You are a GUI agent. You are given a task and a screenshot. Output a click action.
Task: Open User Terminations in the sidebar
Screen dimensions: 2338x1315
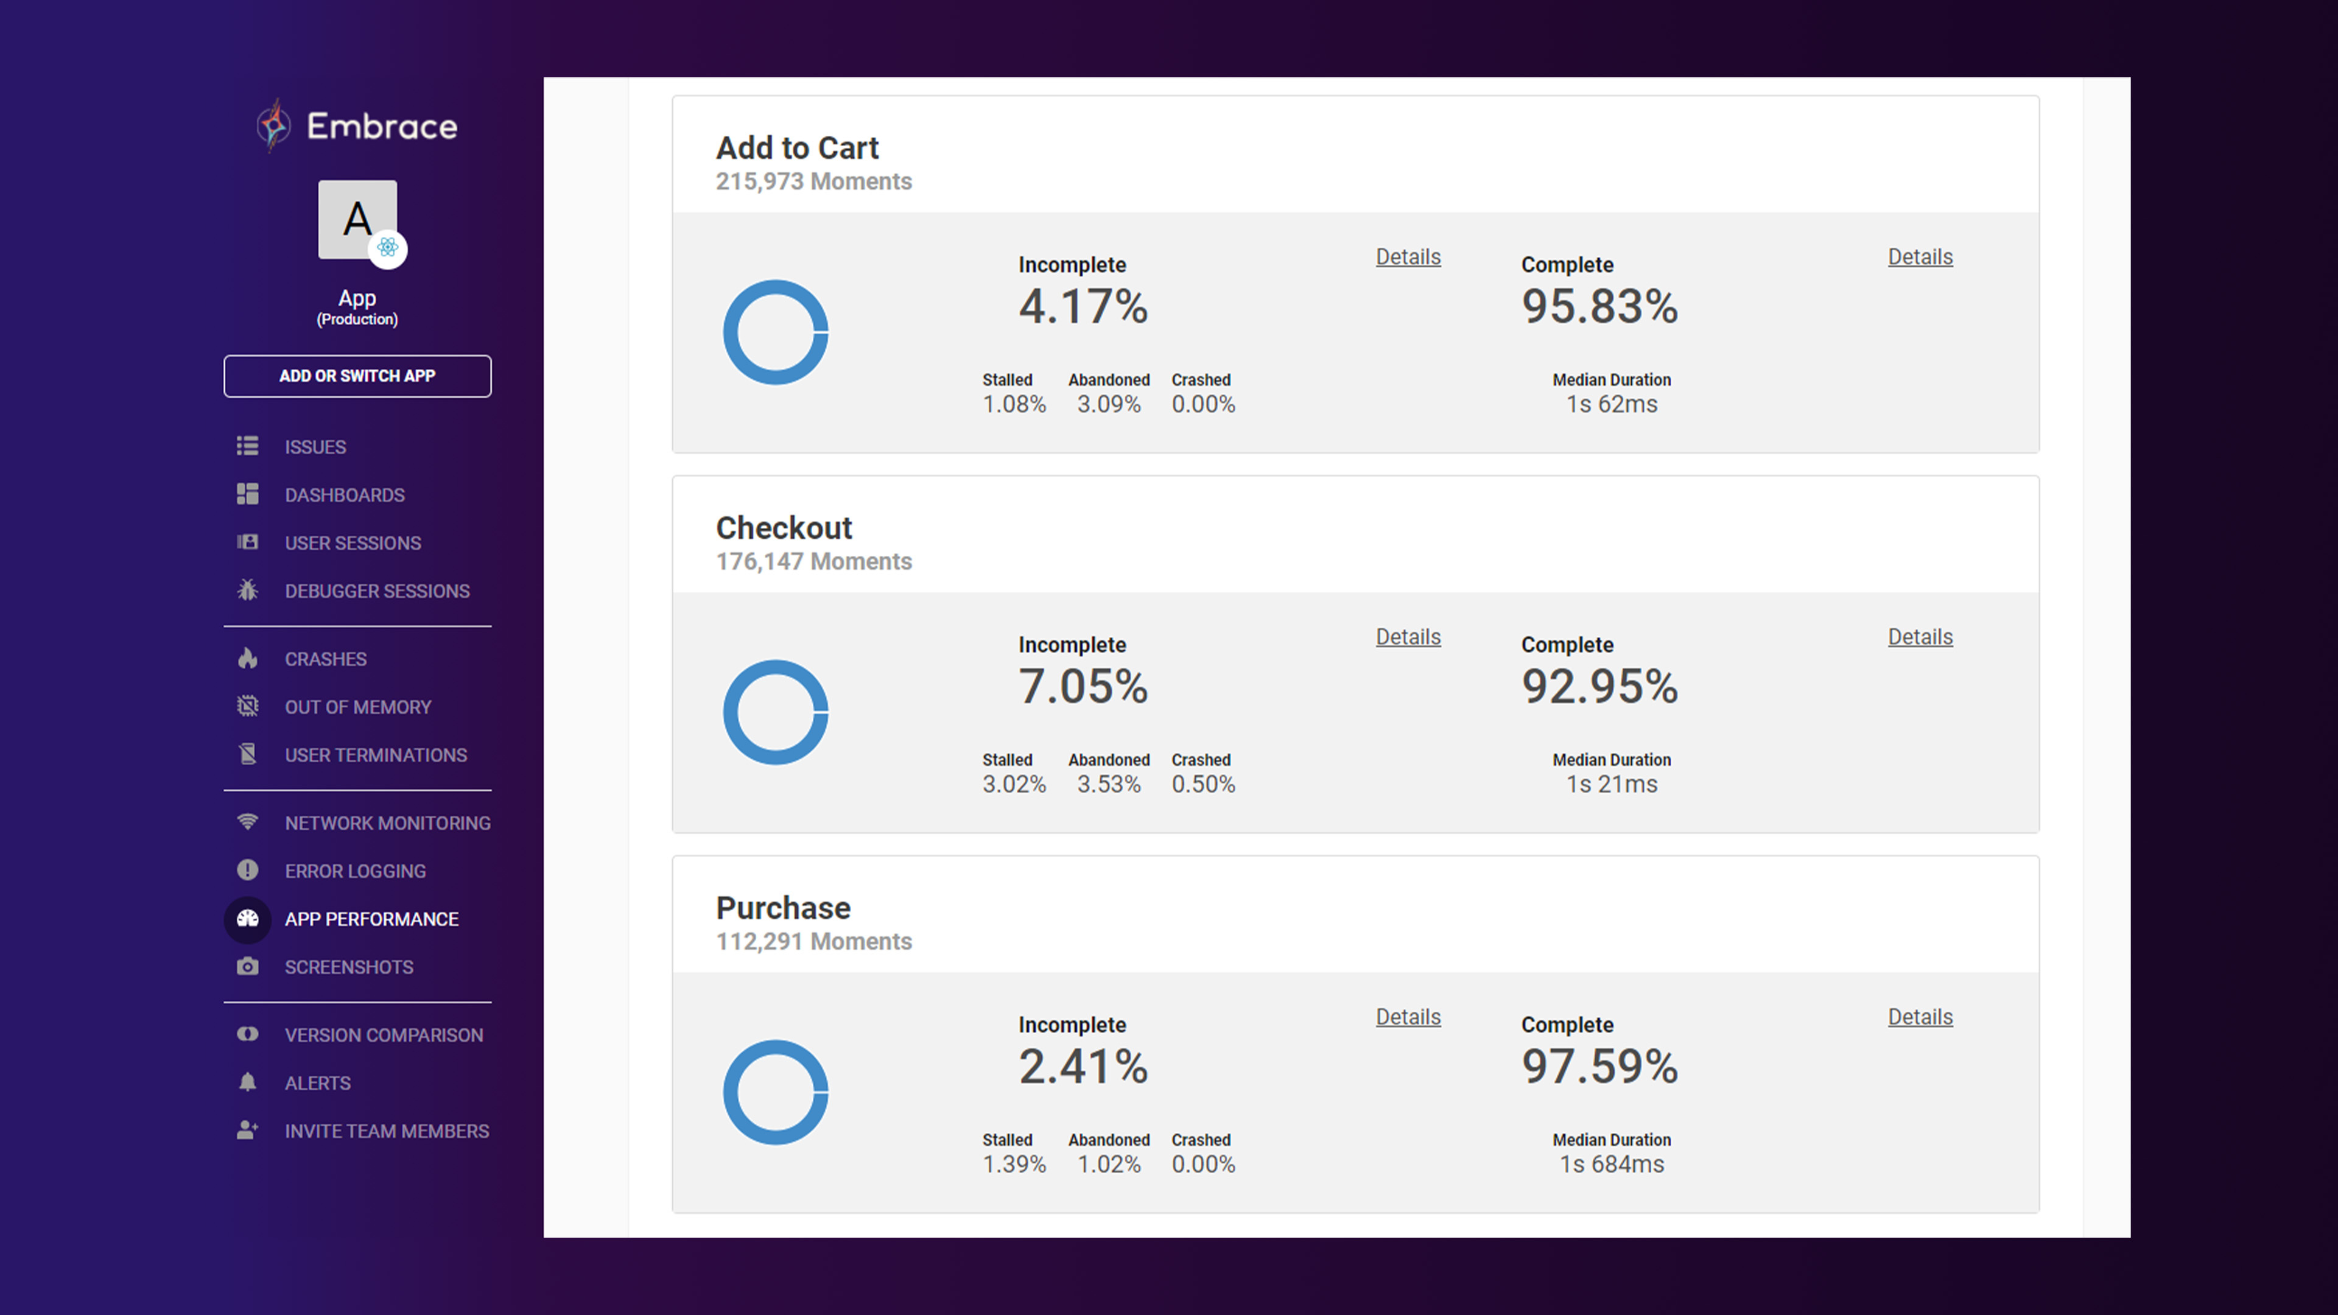click(376, 755)
